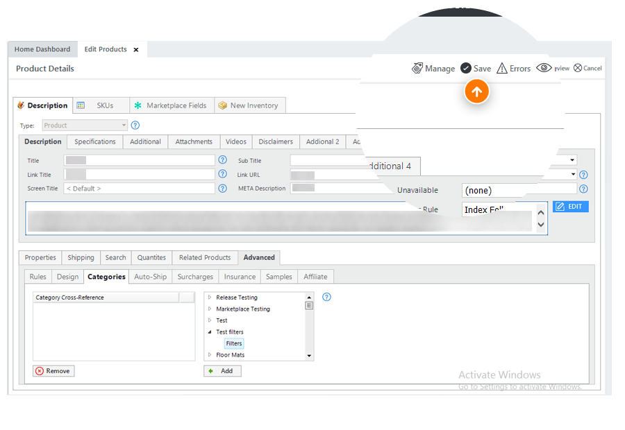
Task: Open the Additional sub-tab
Action: click(145, 141)
